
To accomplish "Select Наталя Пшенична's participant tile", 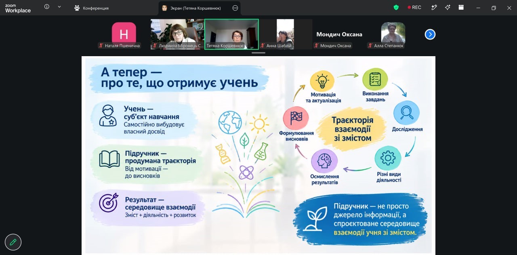I will tap(124, 34).
